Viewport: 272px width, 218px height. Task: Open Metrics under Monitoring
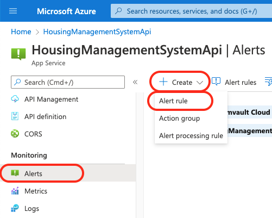(x=68, y=191)
